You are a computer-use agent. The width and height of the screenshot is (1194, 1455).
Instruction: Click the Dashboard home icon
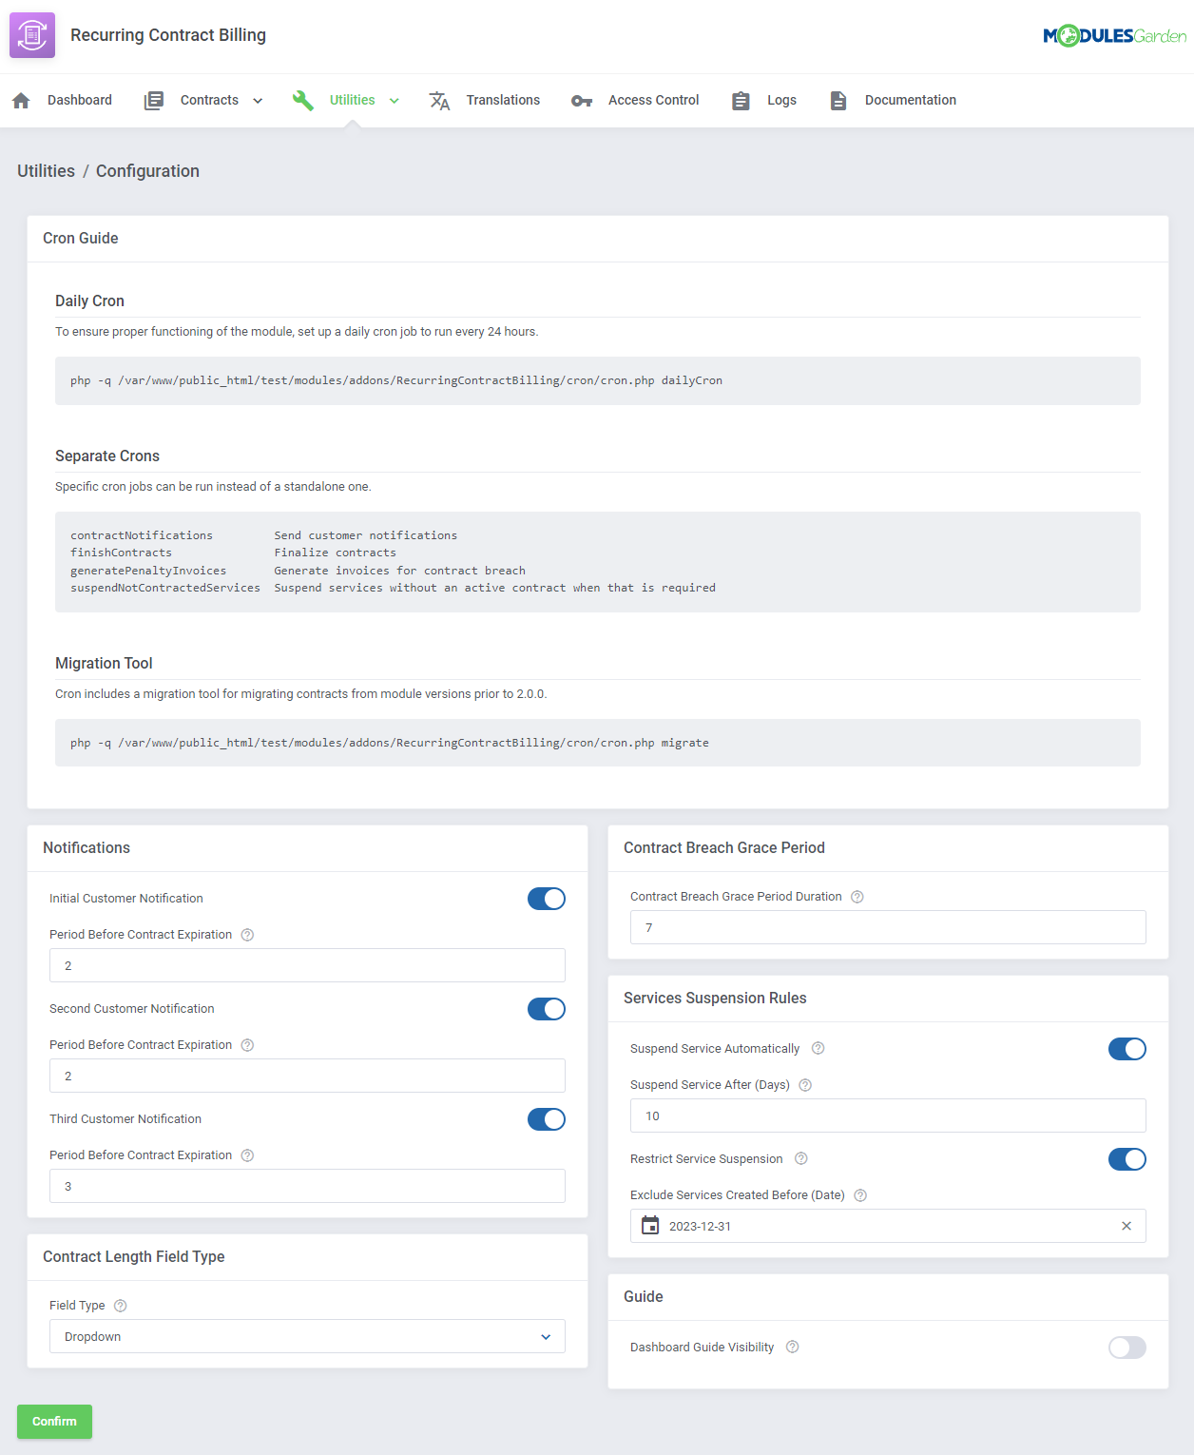coord(21,100)
